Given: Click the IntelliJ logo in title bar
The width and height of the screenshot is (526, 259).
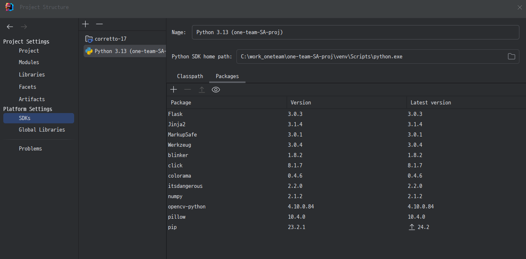Looking at the screenshot, I should click(9, 7).
